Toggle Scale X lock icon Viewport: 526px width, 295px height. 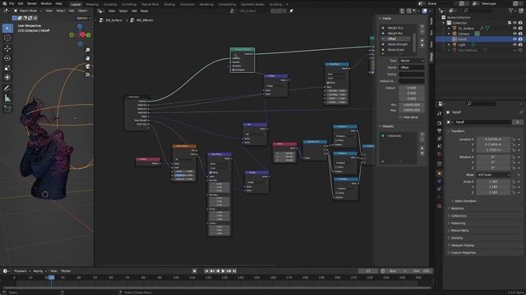tap(514, 182)
